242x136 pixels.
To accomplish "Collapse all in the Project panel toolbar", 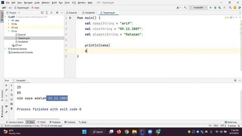I will click(x=51, y=12).
